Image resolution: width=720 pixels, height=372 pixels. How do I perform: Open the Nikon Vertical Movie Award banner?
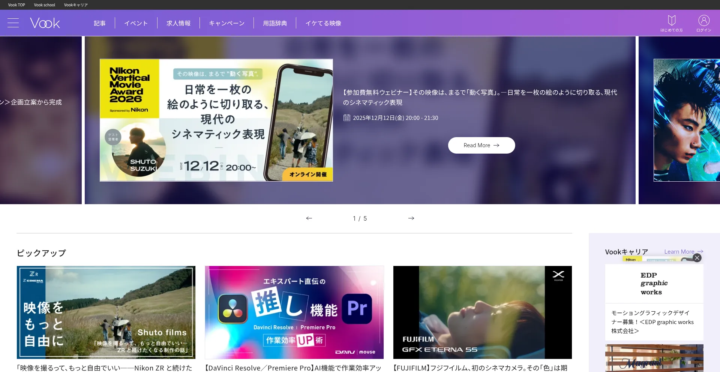[x=216, y=120]
